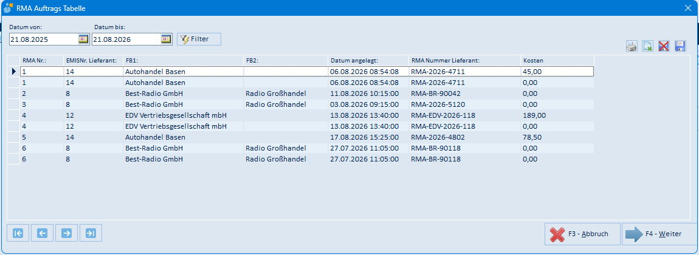
Task: Select the cell with cost 45,00
Action: pyautogui.click(x=557, y=71)
